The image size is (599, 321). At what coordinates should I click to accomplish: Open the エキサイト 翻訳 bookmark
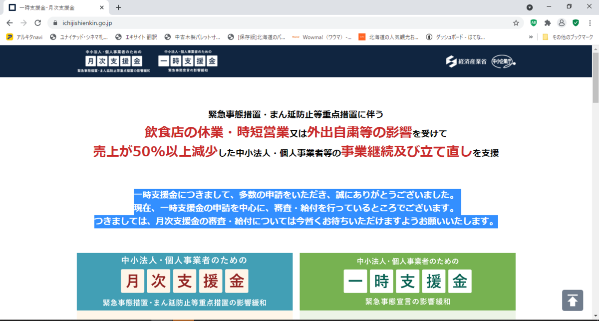[136, 37]
